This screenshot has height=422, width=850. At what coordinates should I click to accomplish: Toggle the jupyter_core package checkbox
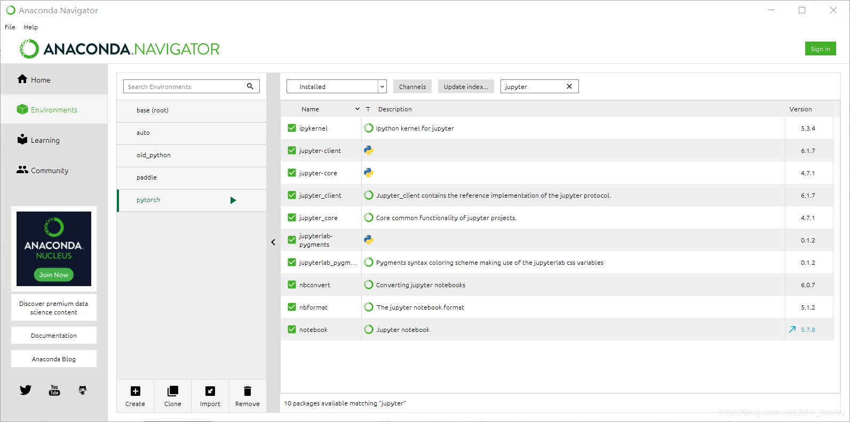tap(292, 217)
